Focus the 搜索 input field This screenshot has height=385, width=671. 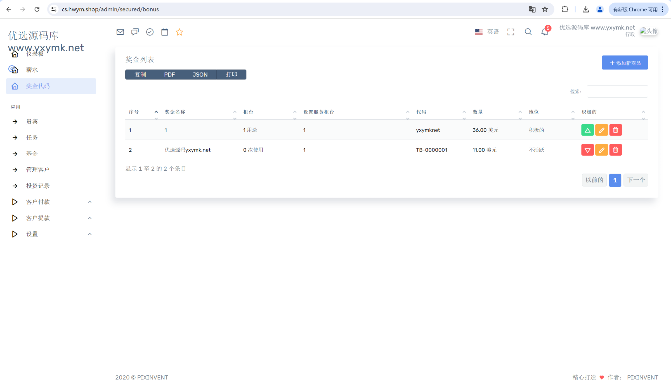coord(617,92)
